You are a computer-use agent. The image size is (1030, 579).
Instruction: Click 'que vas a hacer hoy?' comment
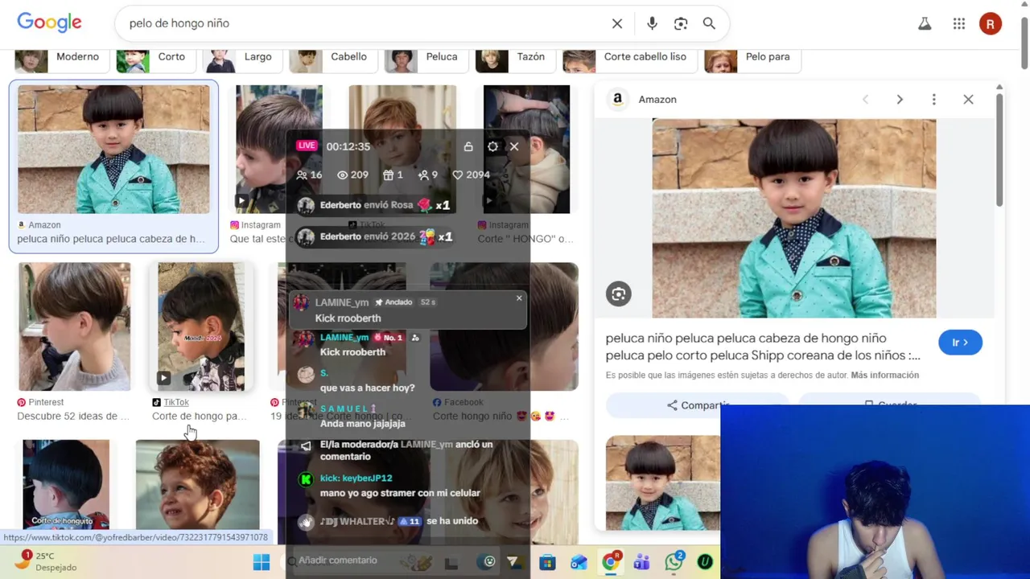tap(368, 388)
